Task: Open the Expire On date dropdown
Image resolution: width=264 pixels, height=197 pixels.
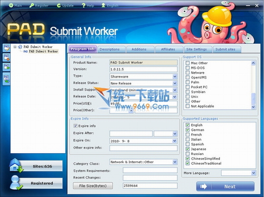Action: pyautogui.click(x=175, y=141)
